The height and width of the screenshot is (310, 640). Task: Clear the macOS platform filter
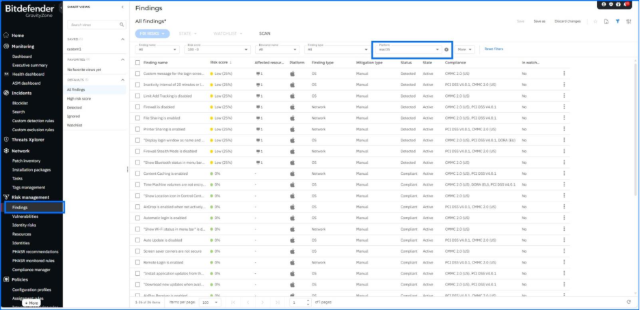[x=446, y=49]
